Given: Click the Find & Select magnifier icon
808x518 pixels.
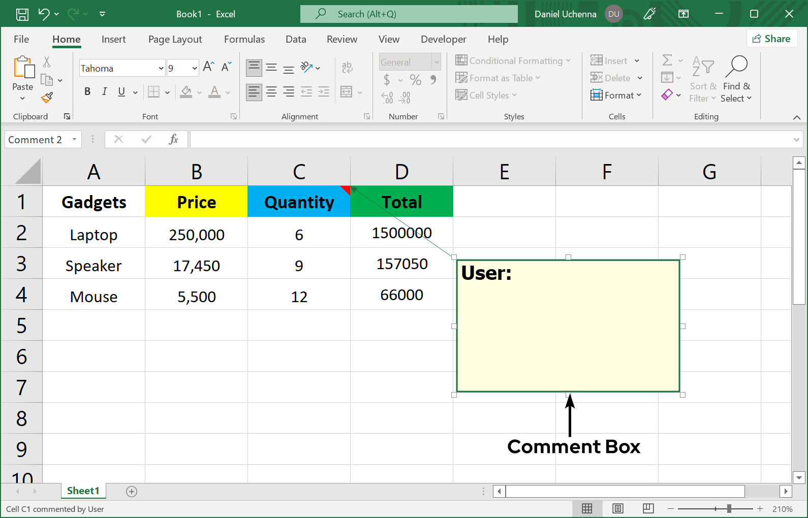Looking at the screenshot, I should coord(736,67).
